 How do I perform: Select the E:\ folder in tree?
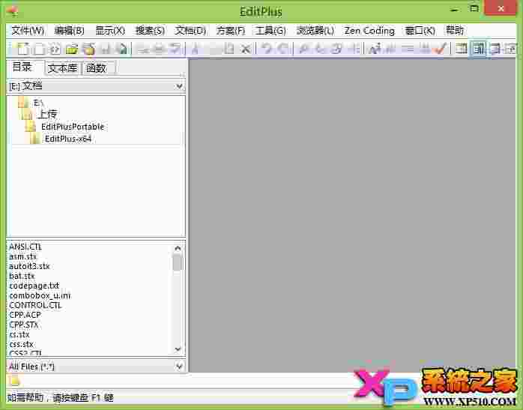(31, 103)
